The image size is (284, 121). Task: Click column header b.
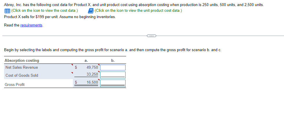(113, 60)
